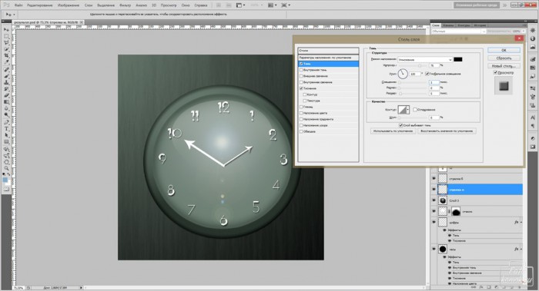Screen dimensions: 539x291
Task: Open the layers blend mode dropdown in Layers panel
Action: click(459, 31)
